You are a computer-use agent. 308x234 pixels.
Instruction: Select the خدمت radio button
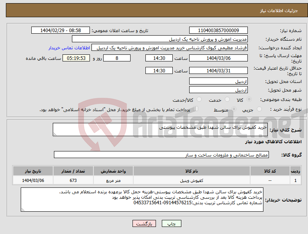click(227, 99)
